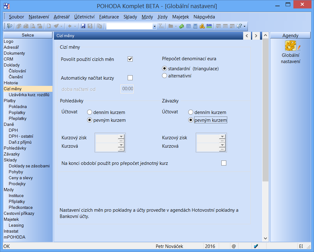The image size is (314, 252).
Task: Toggle Povolit použití cizích měn checkbox
Action: 130,59
